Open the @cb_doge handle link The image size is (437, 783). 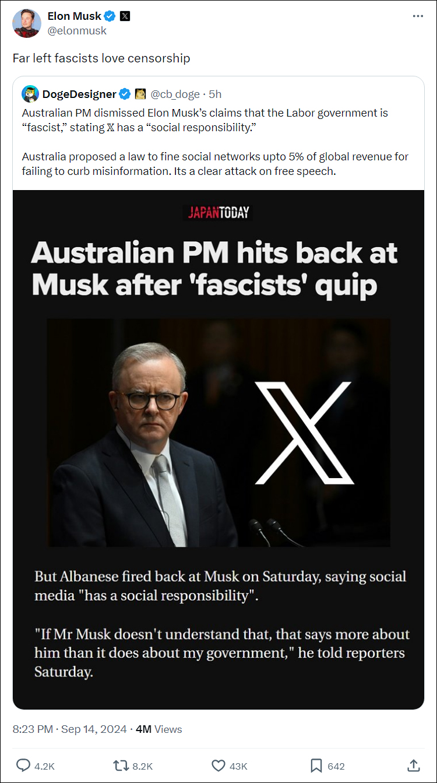(175, 94)
